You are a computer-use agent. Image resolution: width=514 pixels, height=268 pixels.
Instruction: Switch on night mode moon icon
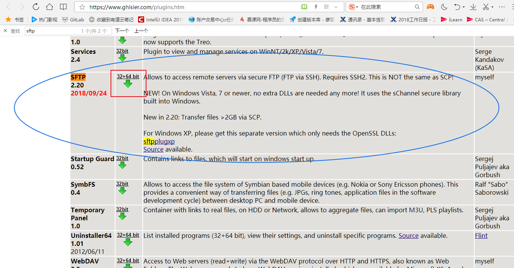tap(444, 7)
